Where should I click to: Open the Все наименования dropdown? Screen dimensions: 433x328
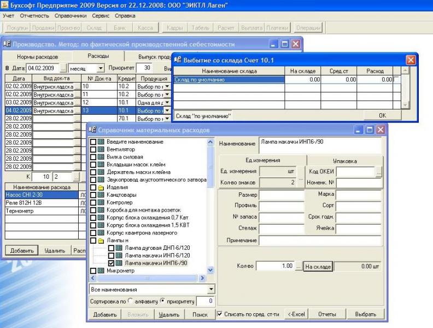(212, 289)
